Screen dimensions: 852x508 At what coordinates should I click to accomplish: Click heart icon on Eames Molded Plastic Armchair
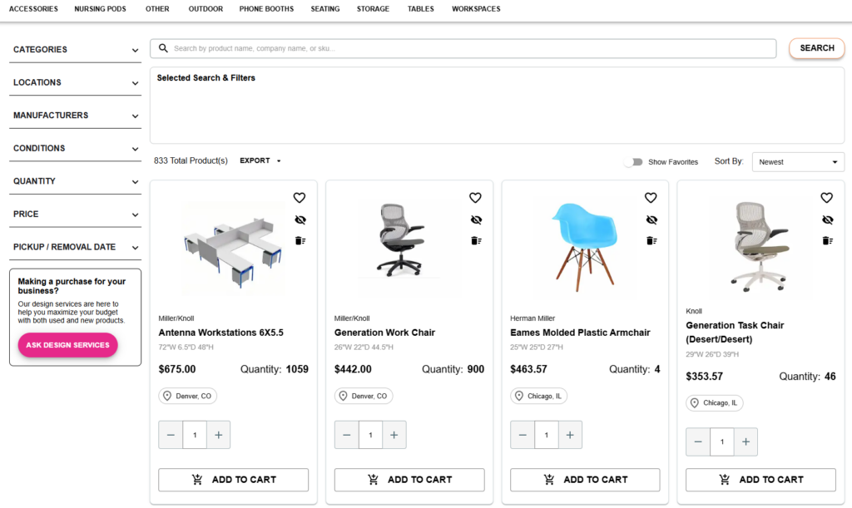pyautogui.click(x=651, y=198)
